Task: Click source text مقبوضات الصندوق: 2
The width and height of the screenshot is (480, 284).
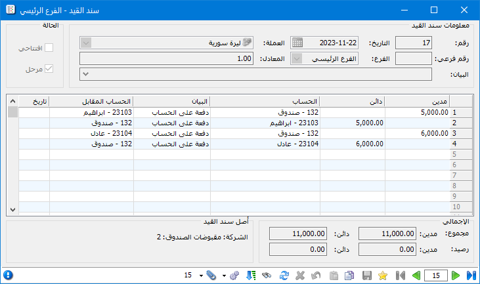Action: click(x=189, y=237)
